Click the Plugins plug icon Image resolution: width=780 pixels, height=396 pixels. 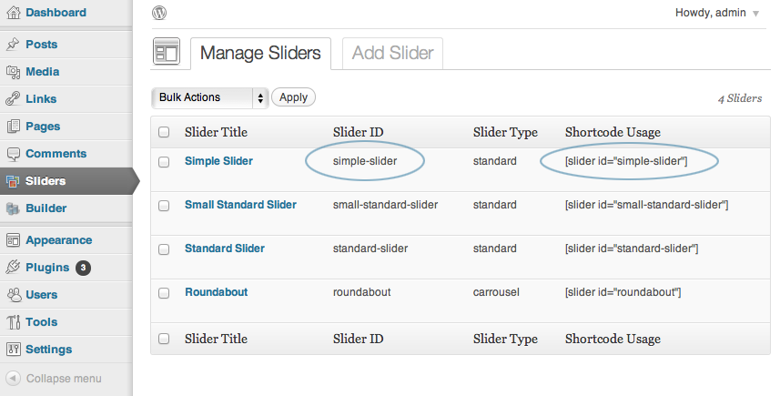tap(14, 267)
